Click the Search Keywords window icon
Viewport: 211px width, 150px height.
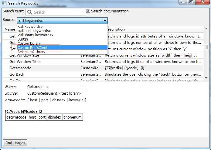click(4, 3)
